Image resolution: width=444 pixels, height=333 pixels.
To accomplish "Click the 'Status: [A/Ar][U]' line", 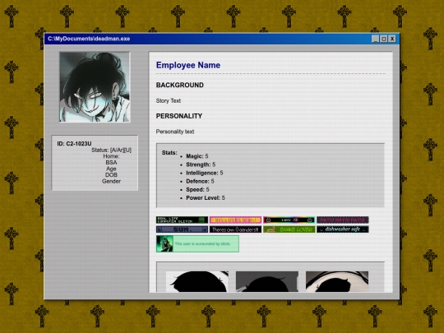I will coord(111,150).
